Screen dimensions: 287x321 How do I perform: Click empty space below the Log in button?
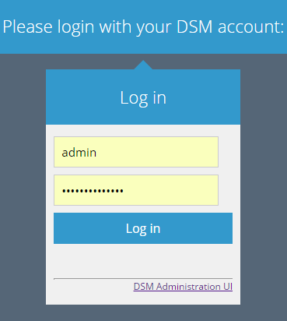click(x=143, y=260)
